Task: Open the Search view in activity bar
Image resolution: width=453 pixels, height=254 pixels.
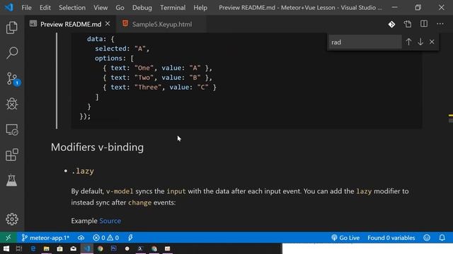Action: (x=12, y=53)
